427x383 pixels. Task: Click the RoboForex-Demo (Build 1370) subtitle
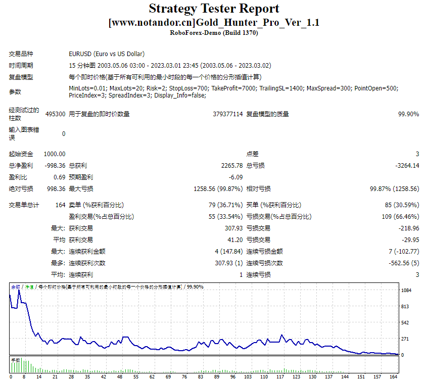pos(213,32)
